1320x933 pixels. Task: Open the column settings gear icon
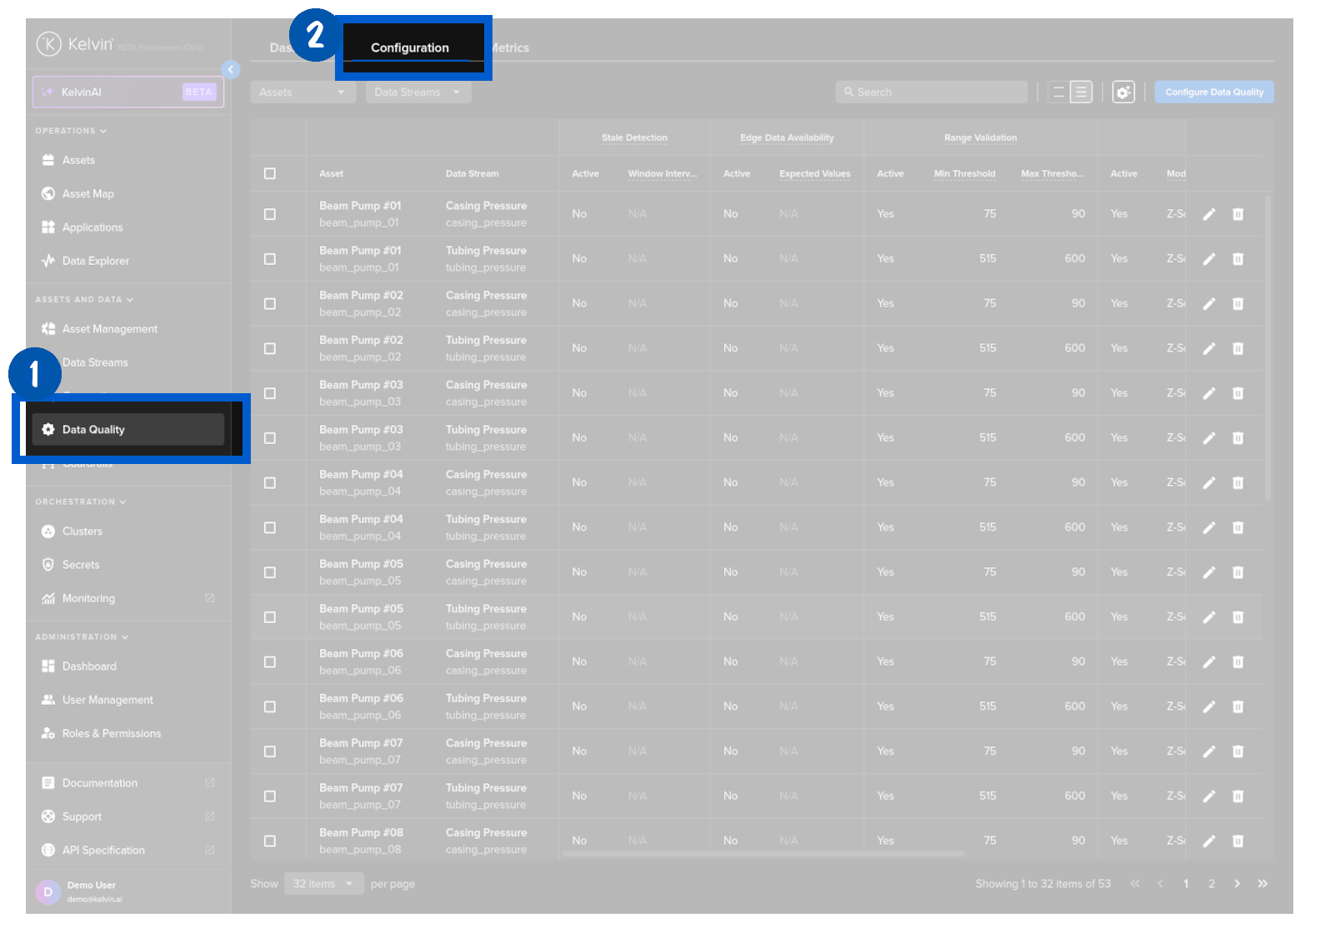(x=1122, y=92)
